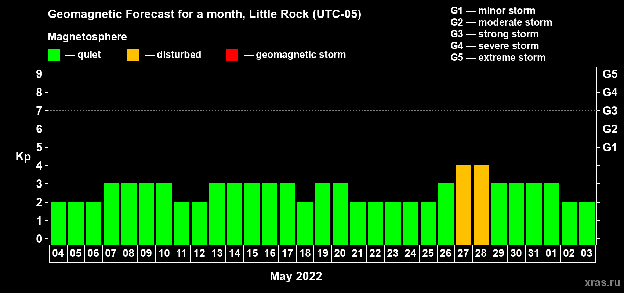The height and width of the screenshot is (293, 624).
Task: Click the 'Magnetosphere' heading
Action: click(87, 37)
